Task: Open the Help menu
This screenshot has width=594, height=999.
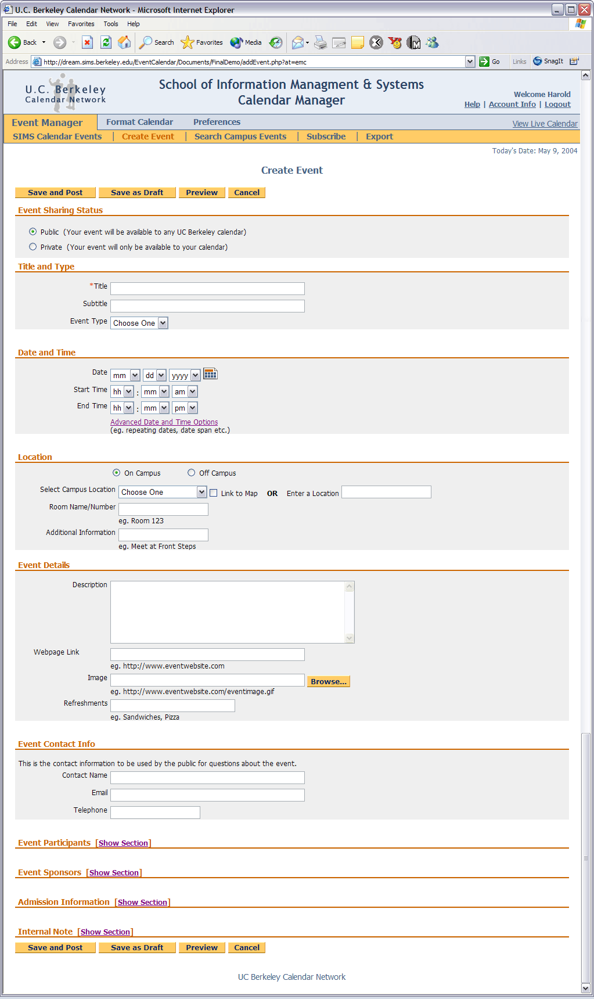Action: coord(134,24)
